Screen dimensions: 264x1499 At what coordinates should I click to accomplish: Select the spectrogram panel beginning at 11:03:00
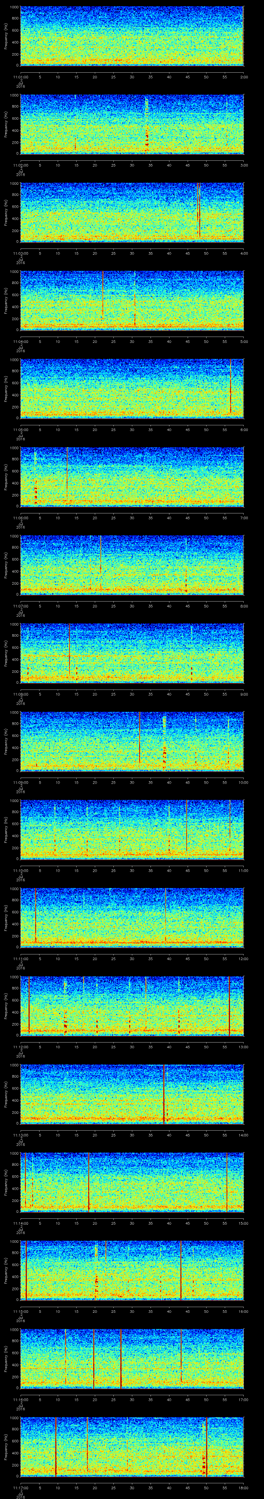pos(132,212)
